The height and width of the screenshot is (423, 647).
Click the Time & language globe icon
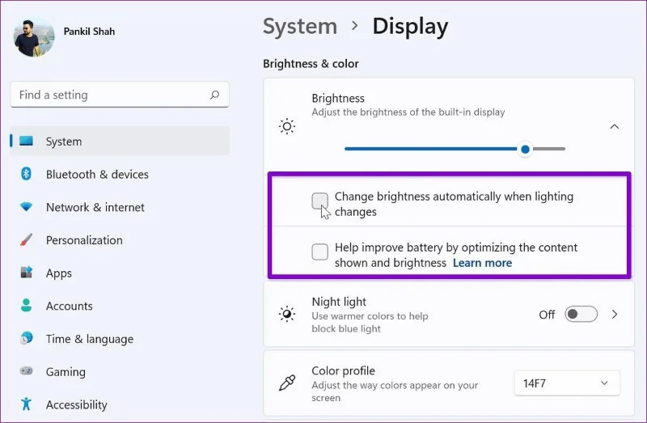pyautogui.click(x=26, y=338)
